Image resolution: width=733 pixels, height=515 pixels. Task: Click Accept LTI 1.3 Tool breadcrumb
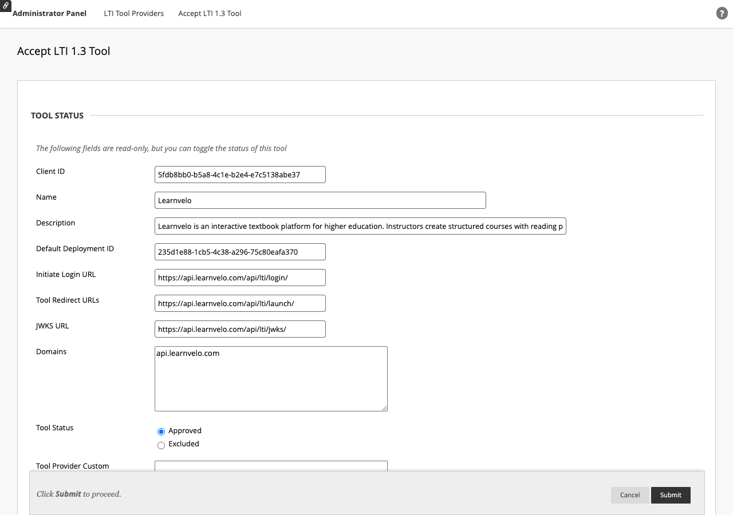pyautogui.click(x=210, y=13)
